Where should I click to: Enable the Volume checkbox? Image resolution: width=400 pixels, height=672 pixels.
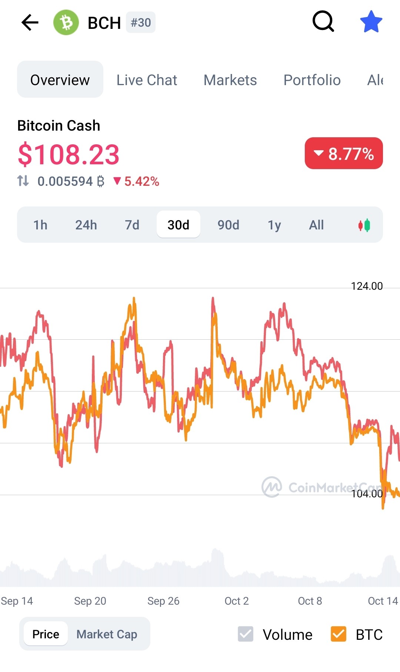click(x=246, y=634)
